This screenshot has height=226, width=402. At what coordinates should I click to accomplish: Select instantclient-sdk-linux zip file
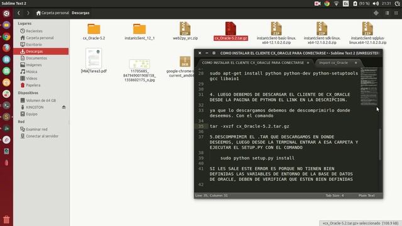[322, 33]
